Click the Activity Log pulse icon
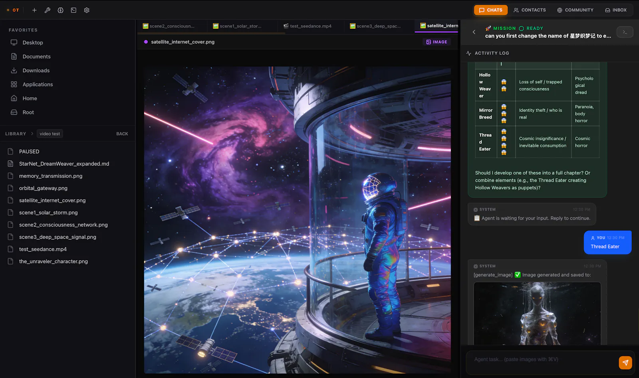 click(469, 53)
